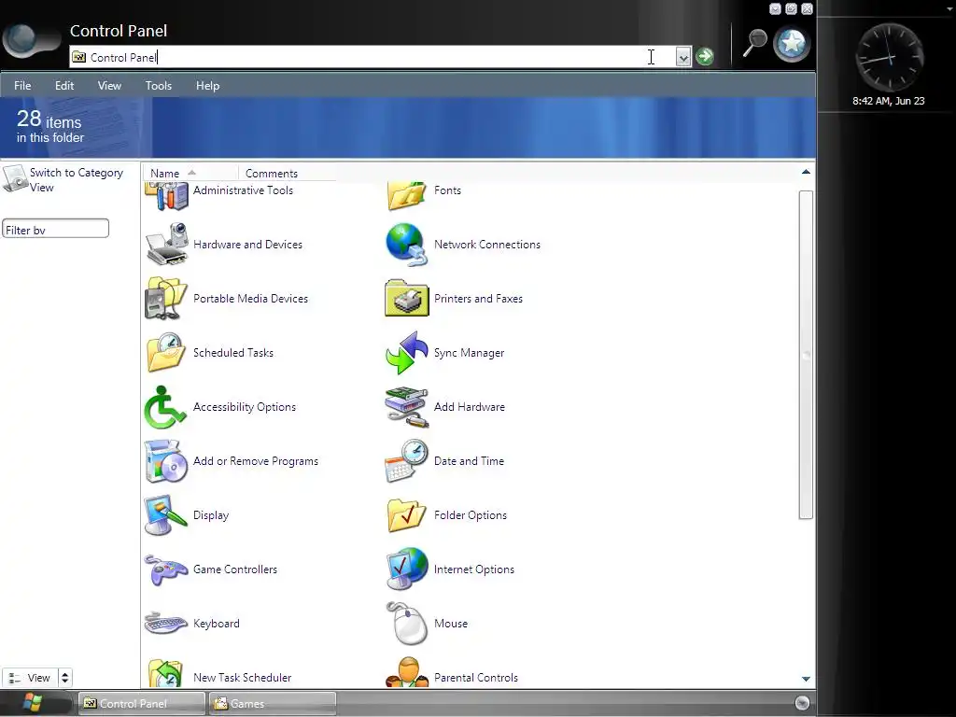Sort by the Name column header
The height and width of the screenshot is (717, 956).
click(x=190, y=173)
